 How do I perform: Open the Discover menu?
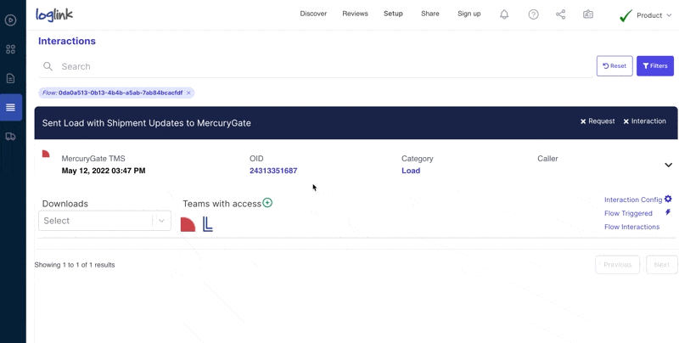coord(313,14)
